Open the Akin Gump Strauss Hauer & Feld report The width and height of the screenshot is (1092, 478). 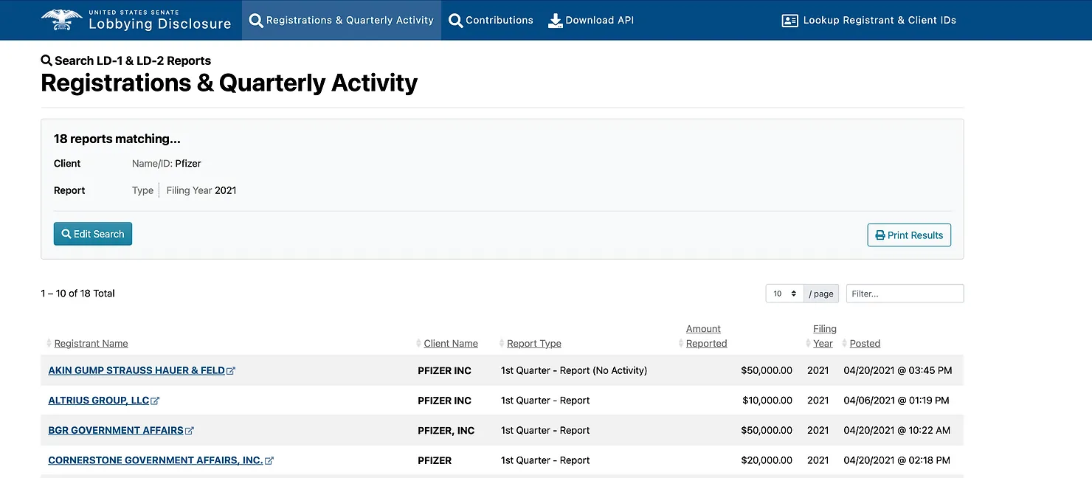point(136,370)
